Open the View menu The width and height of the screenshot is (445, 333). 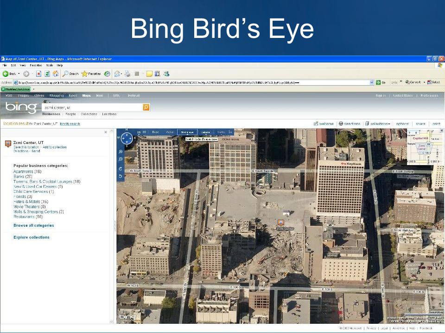point(23,65)
